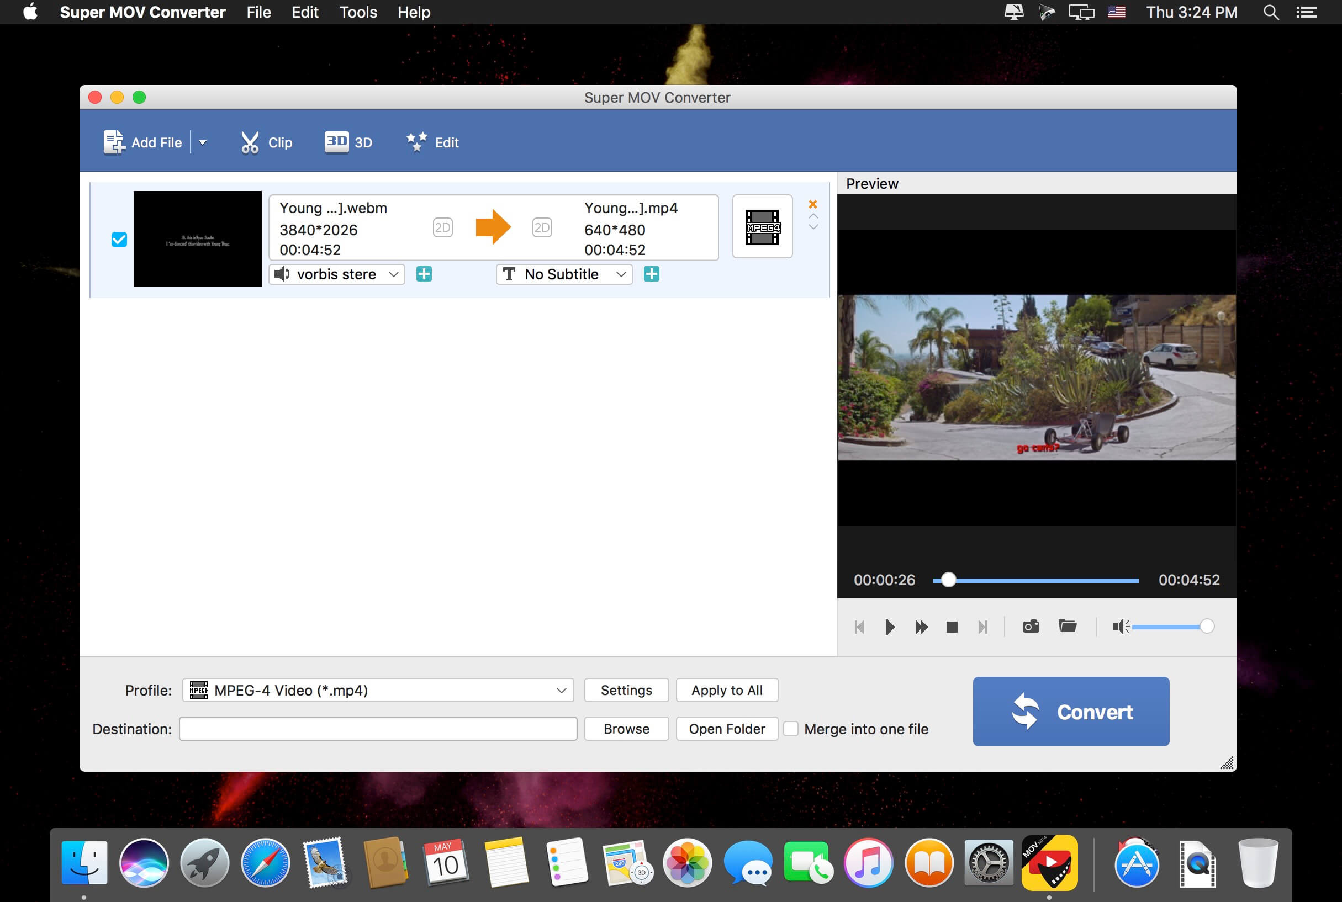1342x902 pixels.
Task: Open Spotlight search in menu bar
Action: click(x=1271, y=12)
